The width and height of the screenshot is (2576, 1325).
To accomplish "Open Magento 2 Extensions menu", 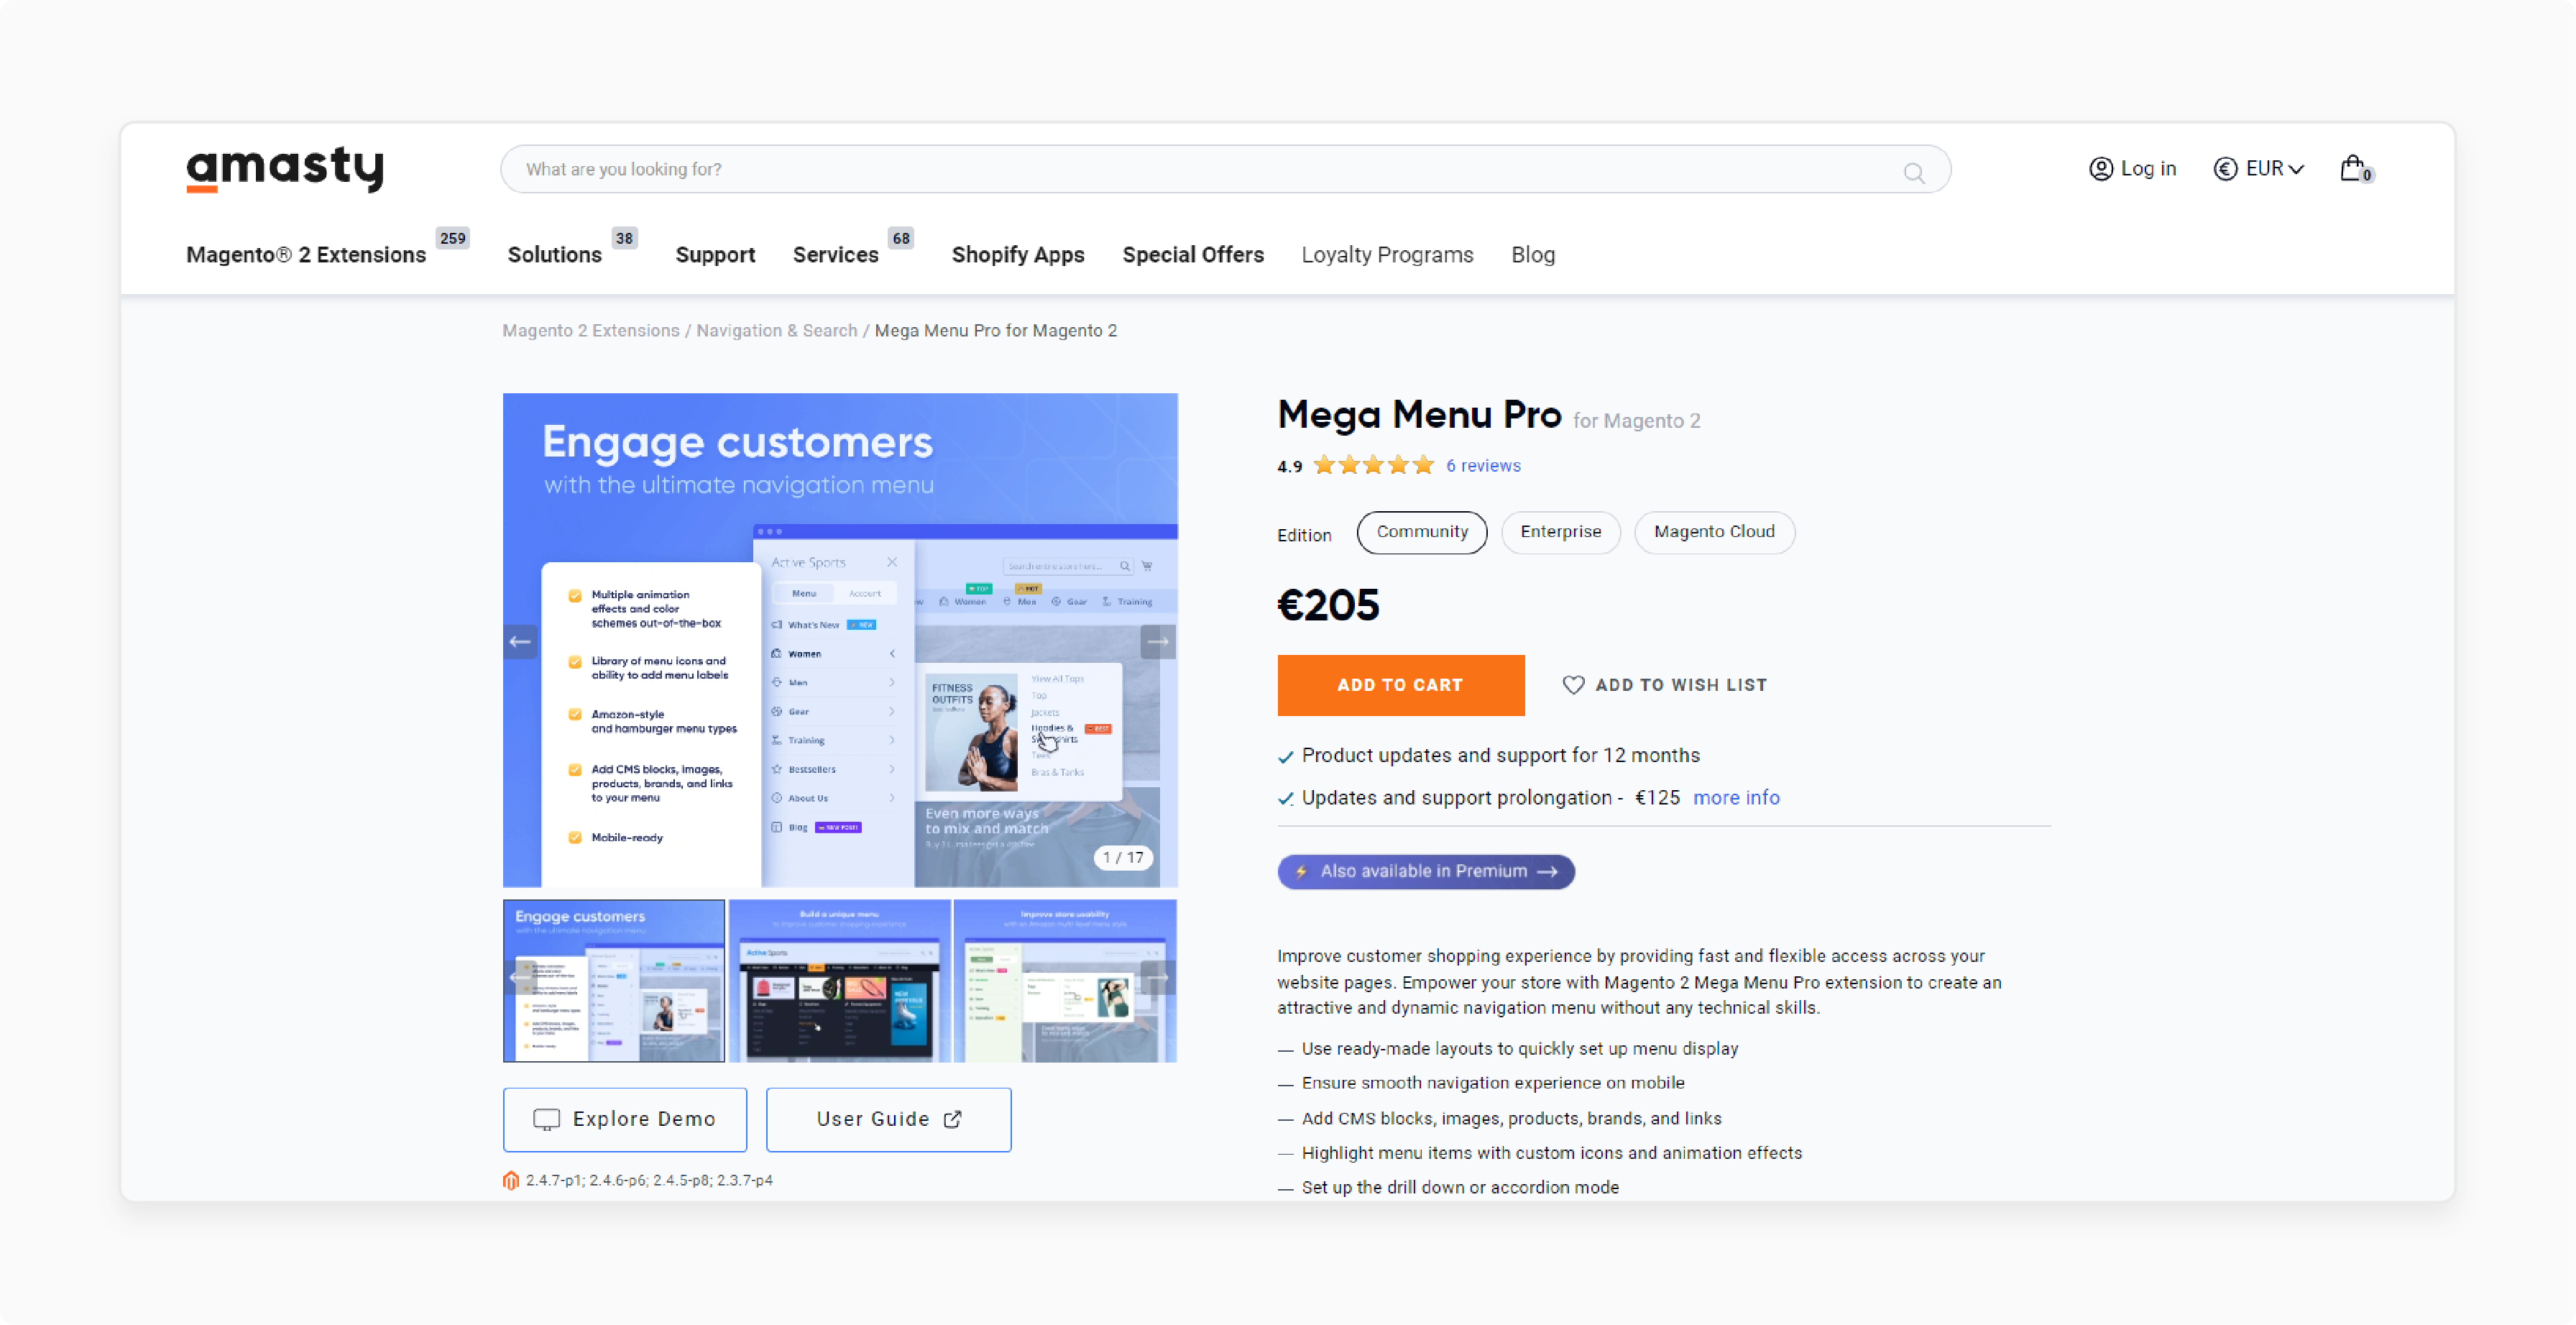I will click(x=306, y=255).
